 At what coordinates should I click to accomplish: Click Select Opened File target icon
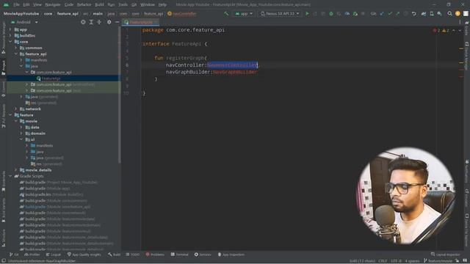(x=83, y=22)
